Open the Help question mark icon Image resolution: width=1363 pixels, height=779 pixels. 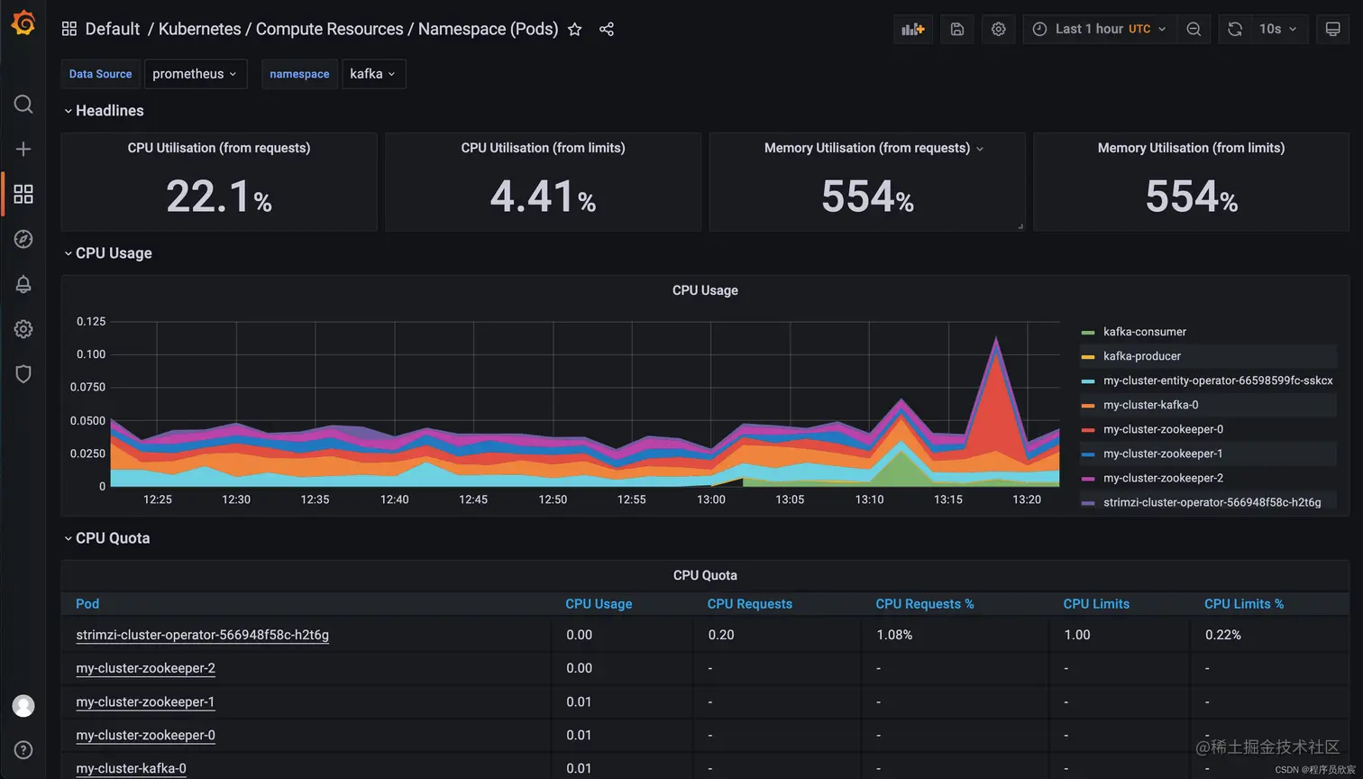point(23,749)
